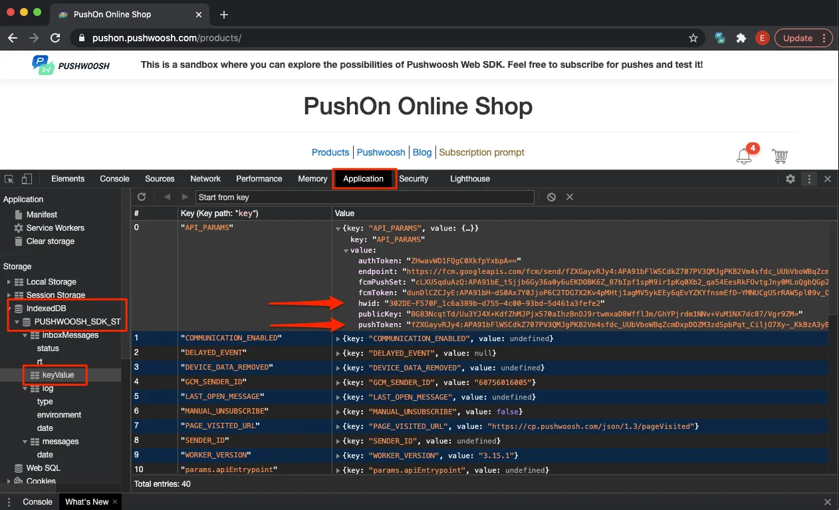Switch to the Network tab
Viewport: 839px width, 510px height.
[205, 178]
